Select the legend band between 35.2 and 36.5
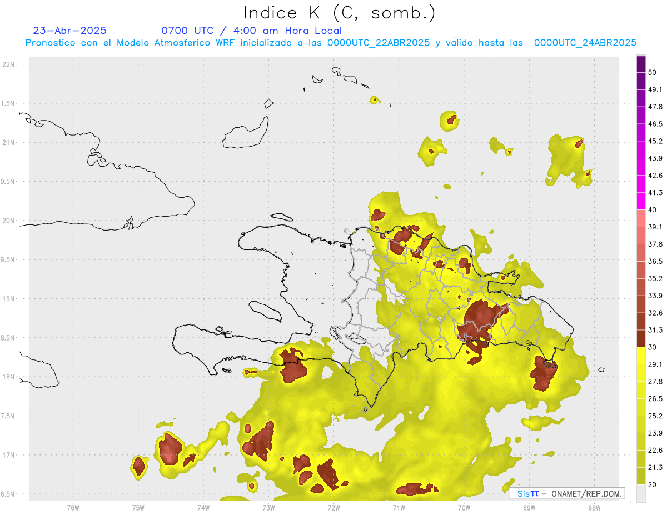667x515 pixels. 641,270
